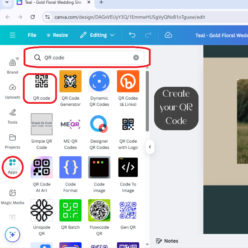
Task: Open QR Code Generator app
Action: (x=70, y=86)
